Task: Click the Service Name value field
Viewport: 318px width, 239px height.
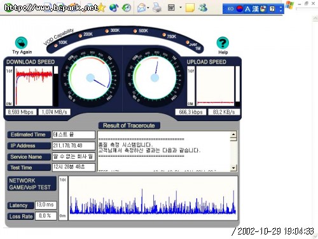Action: click(x=74, y=157)
